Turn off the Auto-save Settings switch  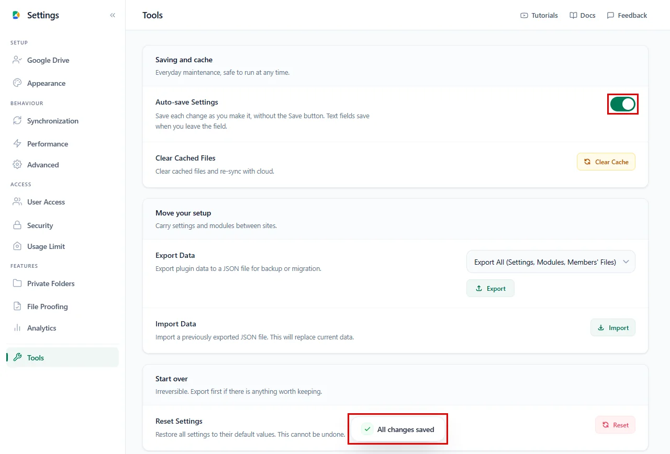623,104
